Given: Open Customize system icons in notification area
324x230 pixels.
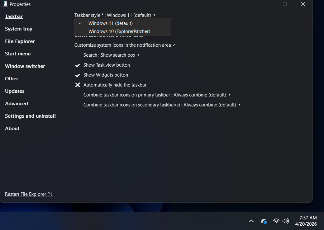Looking at the screenshot, I should point(123,45).
